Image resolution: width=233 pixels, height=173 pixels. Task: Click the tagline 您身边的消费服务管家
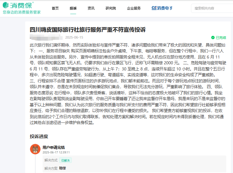(22, 12)
